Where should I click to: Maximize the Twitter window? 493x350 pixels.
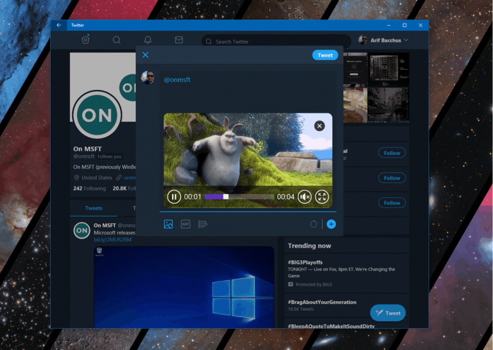[404, 25]
